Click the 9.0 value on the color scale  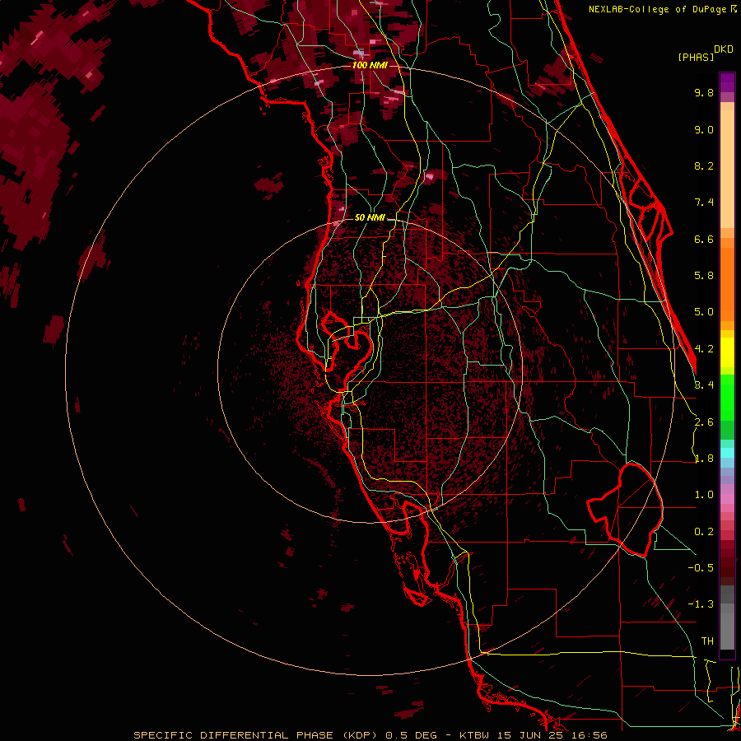tap(704, 129)
